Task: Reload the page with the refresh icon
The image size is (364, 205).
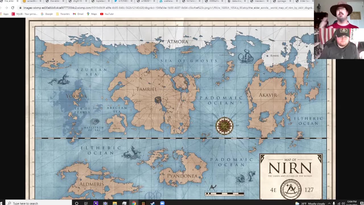Action: [13, 8]
